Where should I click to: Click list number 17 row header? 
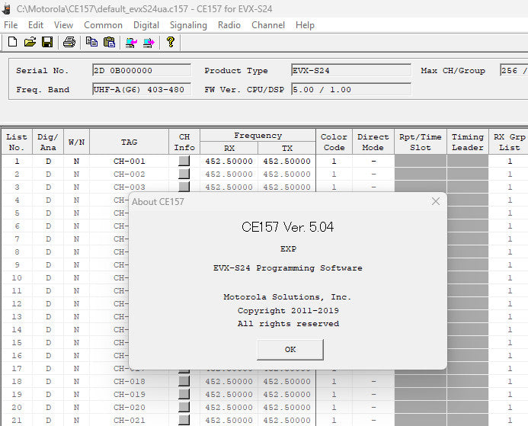17,368
